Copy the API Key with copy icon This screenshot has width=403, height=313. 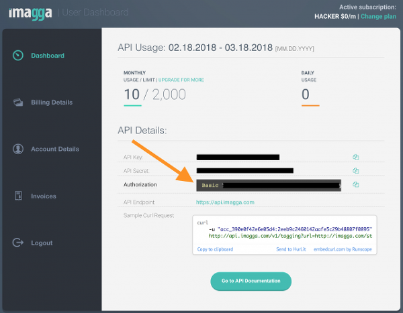pyautogui.click(x=356, y=158)
